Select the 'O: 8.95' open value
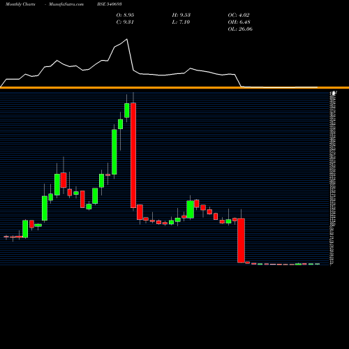349x349 pixels. coord(125,15)
